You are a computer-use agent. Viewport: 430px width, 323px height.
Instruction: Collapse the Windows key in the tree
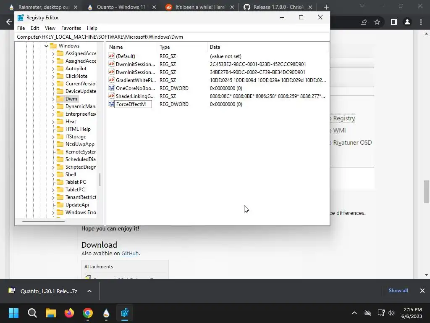pos(46,46)
